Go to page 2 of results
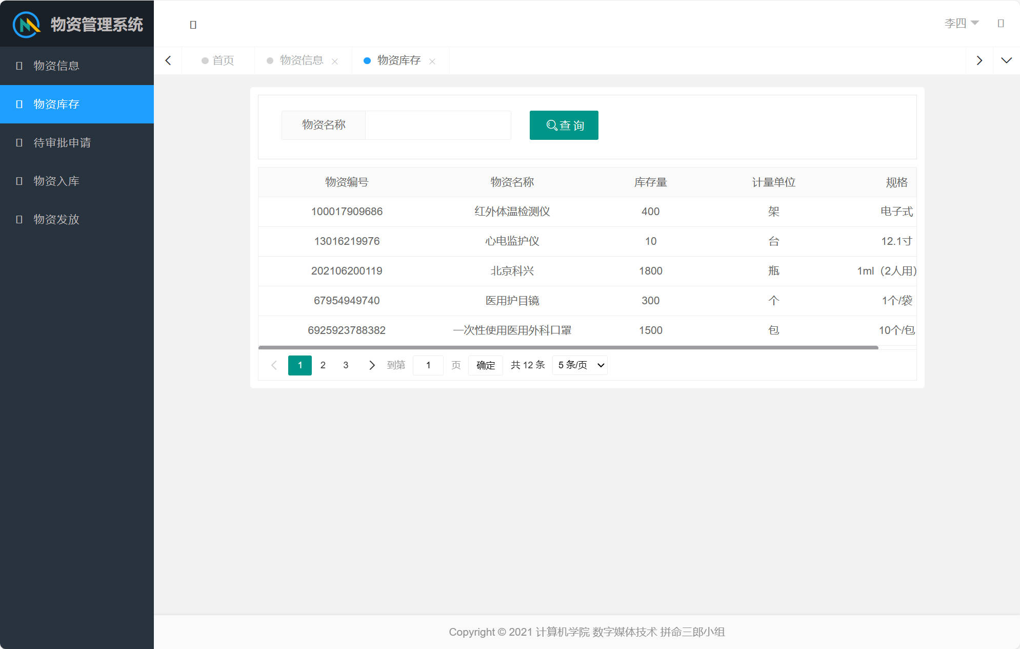The height and width of the screenshot is (649, 1020). (x=323, y=365)
